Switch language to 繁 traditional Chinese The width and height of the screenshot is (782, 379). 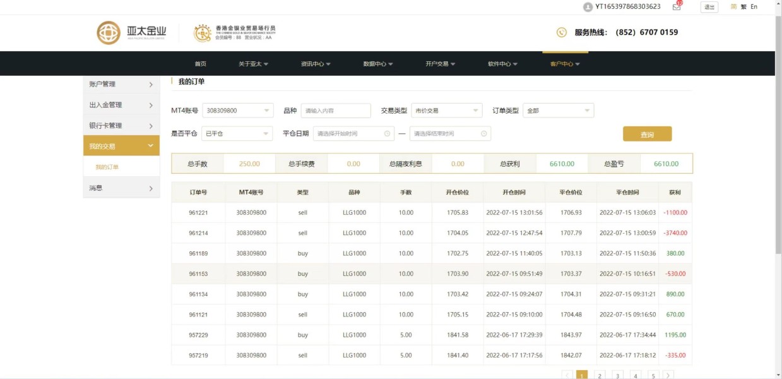tap(743, 7)
